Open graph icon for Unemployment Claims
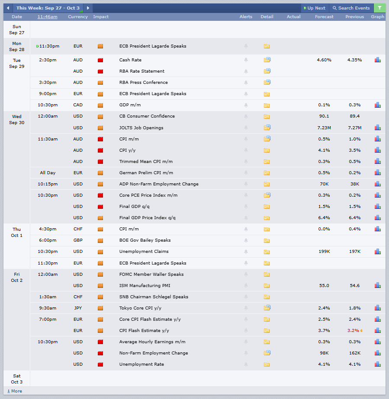The width and height of the screenshot is (389, 399). [x=378, y=252]
